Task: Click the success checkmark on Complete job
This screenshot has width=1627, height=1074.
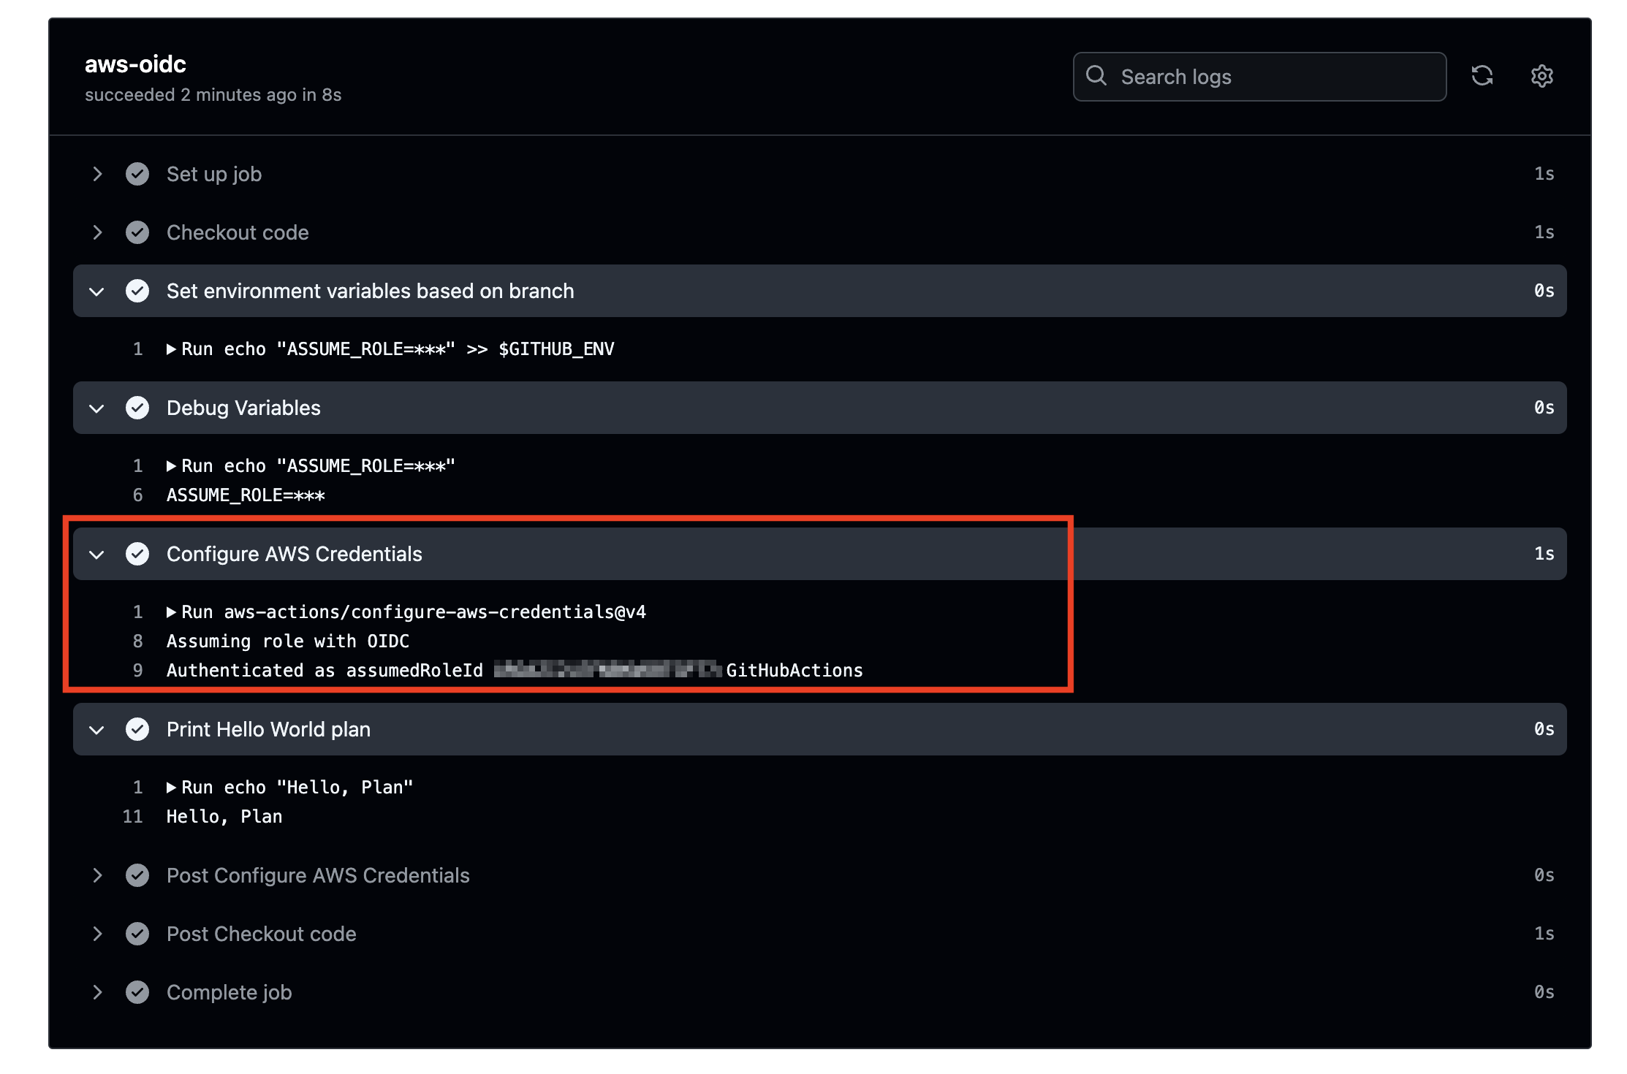Action: (x=138, y=992)
